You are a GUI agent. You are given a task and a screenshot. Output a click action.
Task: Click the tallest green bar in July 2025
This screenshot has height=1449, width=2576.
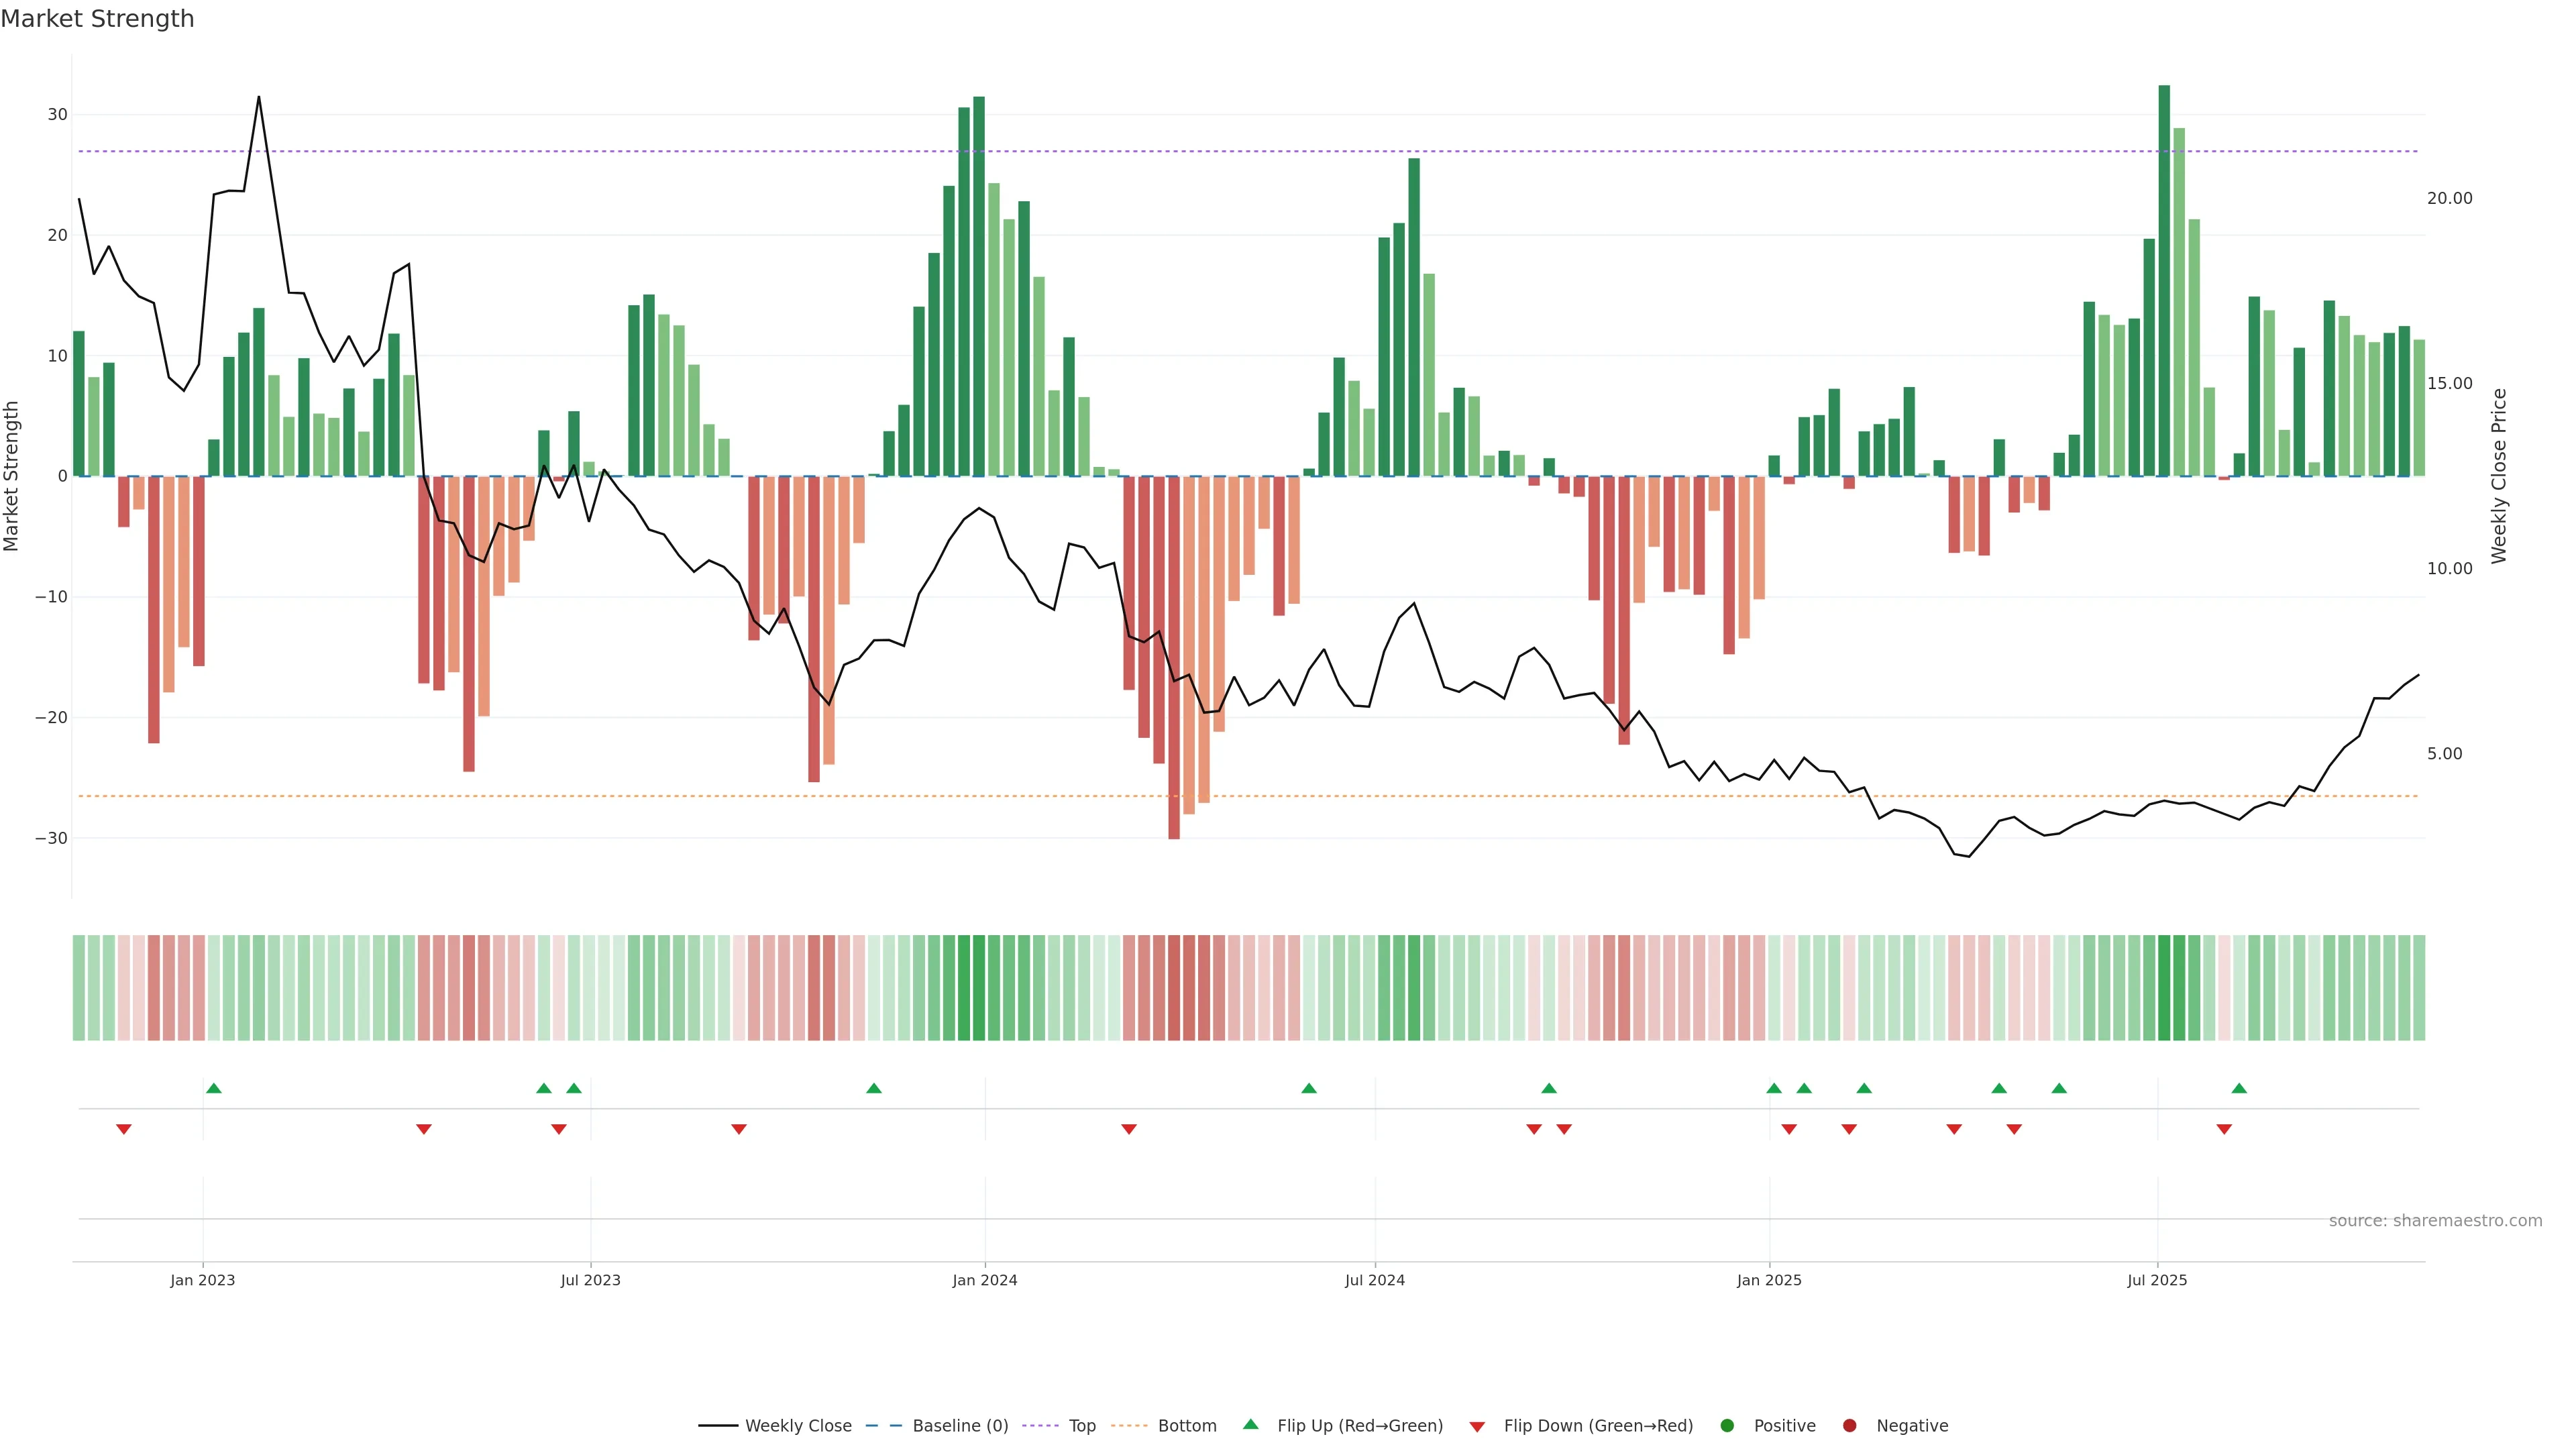[2164, 280]
